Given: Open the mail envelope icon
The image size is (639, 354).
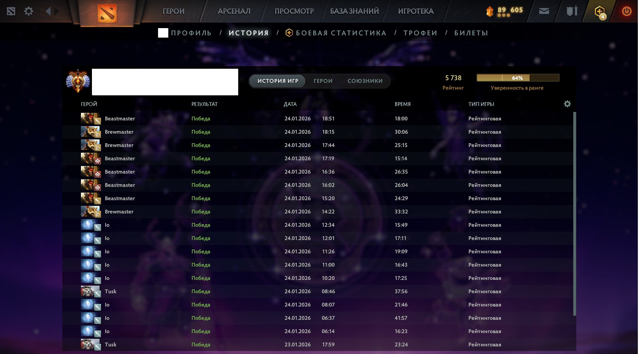Looking at the screenshot, I should [544, 11].
